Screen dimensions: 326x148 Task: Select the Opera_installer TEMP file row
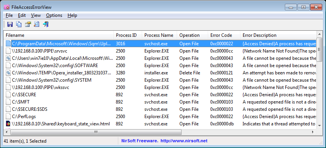pyautogui.click(x=160, y=73)
